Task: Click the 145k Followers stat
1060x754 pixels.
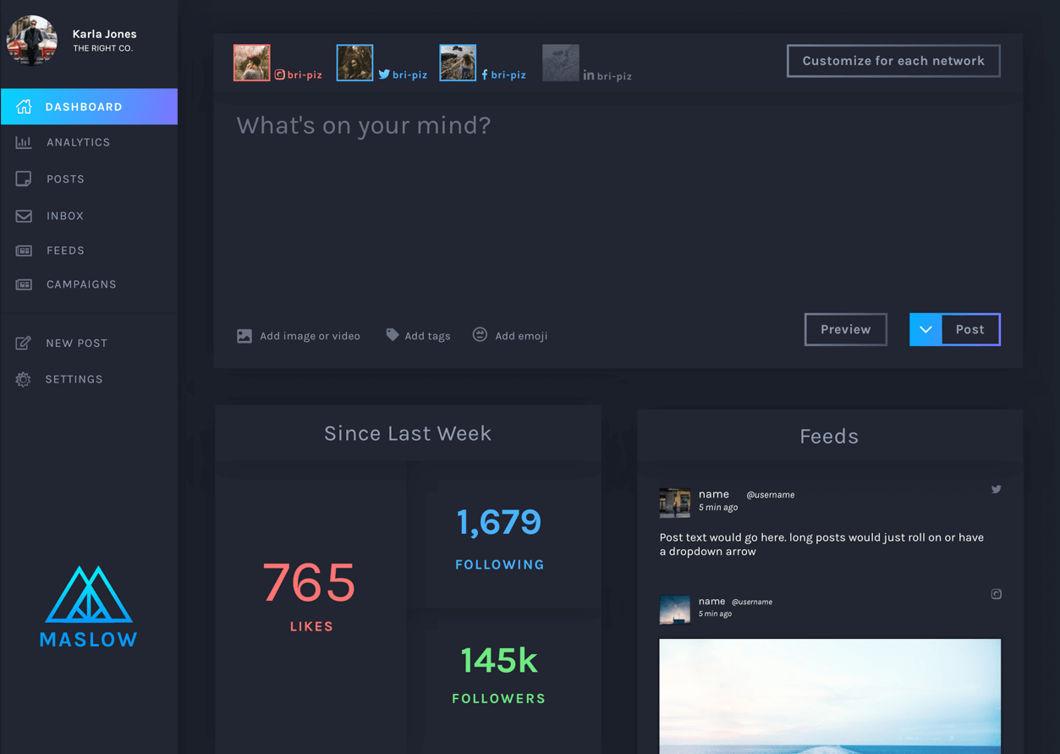Action: [499, 674]
